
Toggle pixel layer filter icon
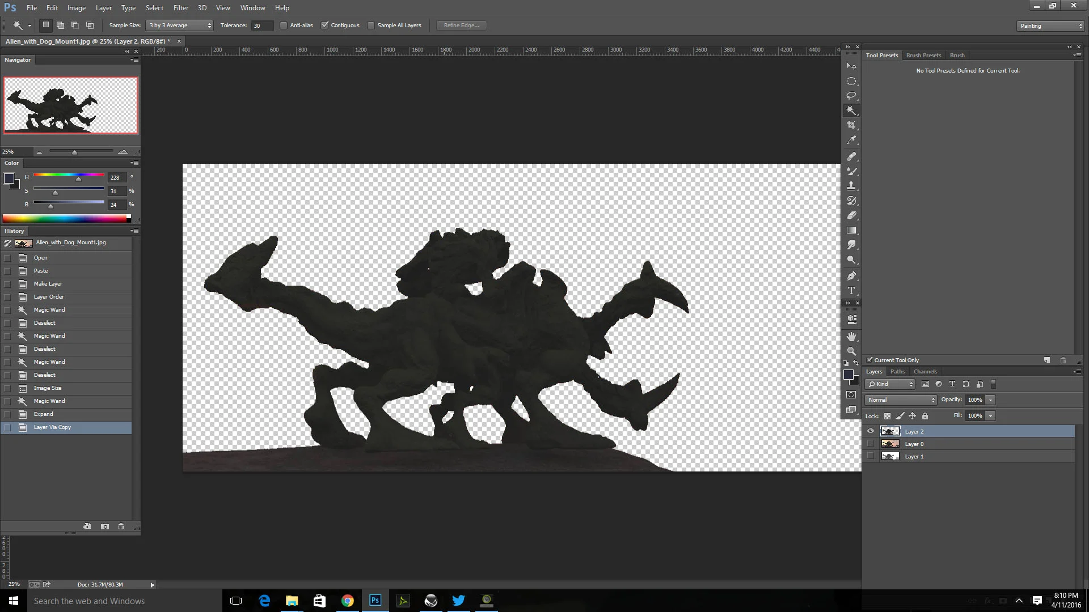(x=925, y=384)
